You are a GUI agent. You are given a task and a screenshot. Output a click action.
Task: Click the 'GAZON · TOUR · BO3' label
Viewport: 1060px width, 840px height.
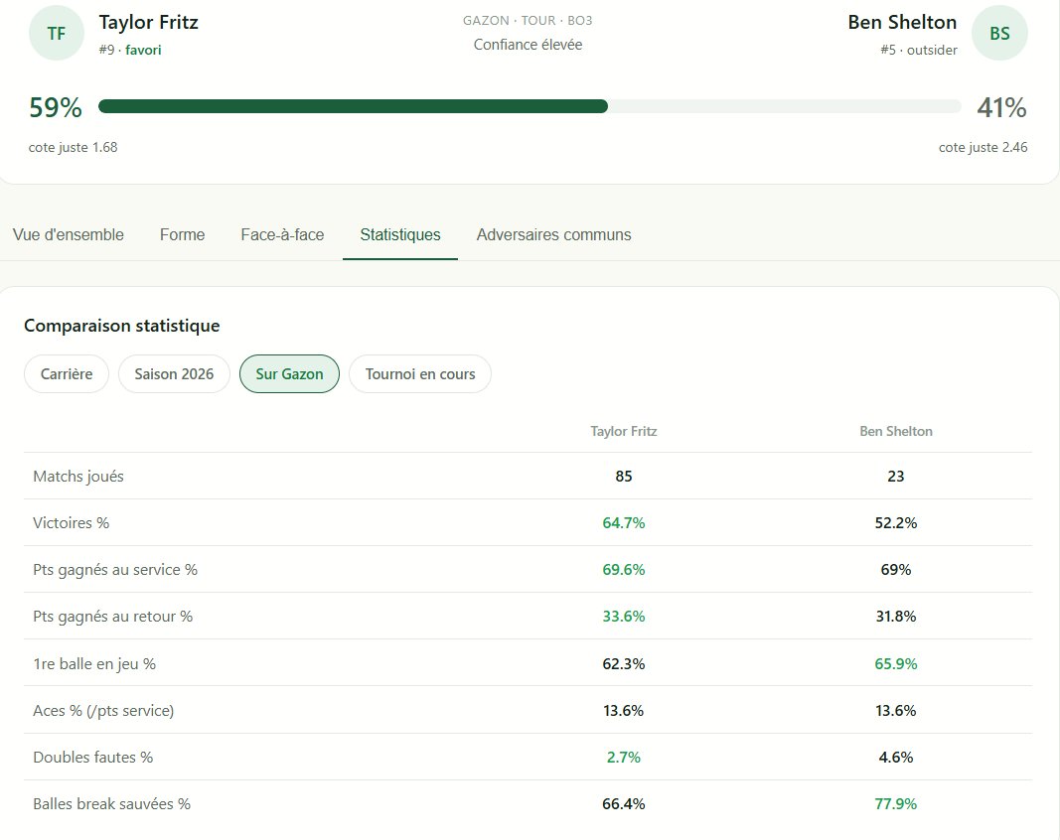528,20
